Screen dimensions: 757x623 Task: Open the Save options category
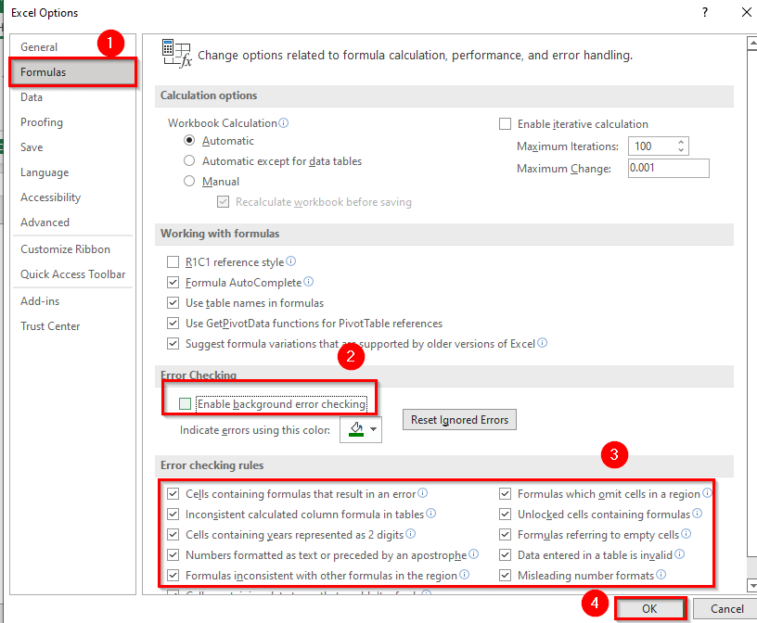pyautogui.click(x=72, y=147)
